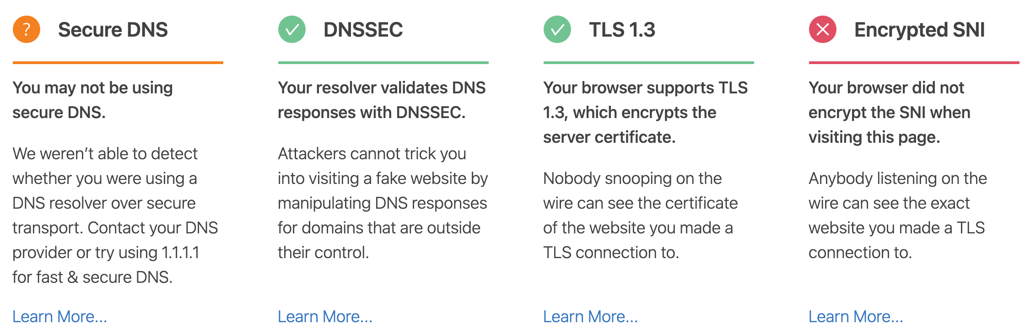Click 'Your resolver validates DNS responses' summary
The image size is (1025, 335).
[382, 100]
